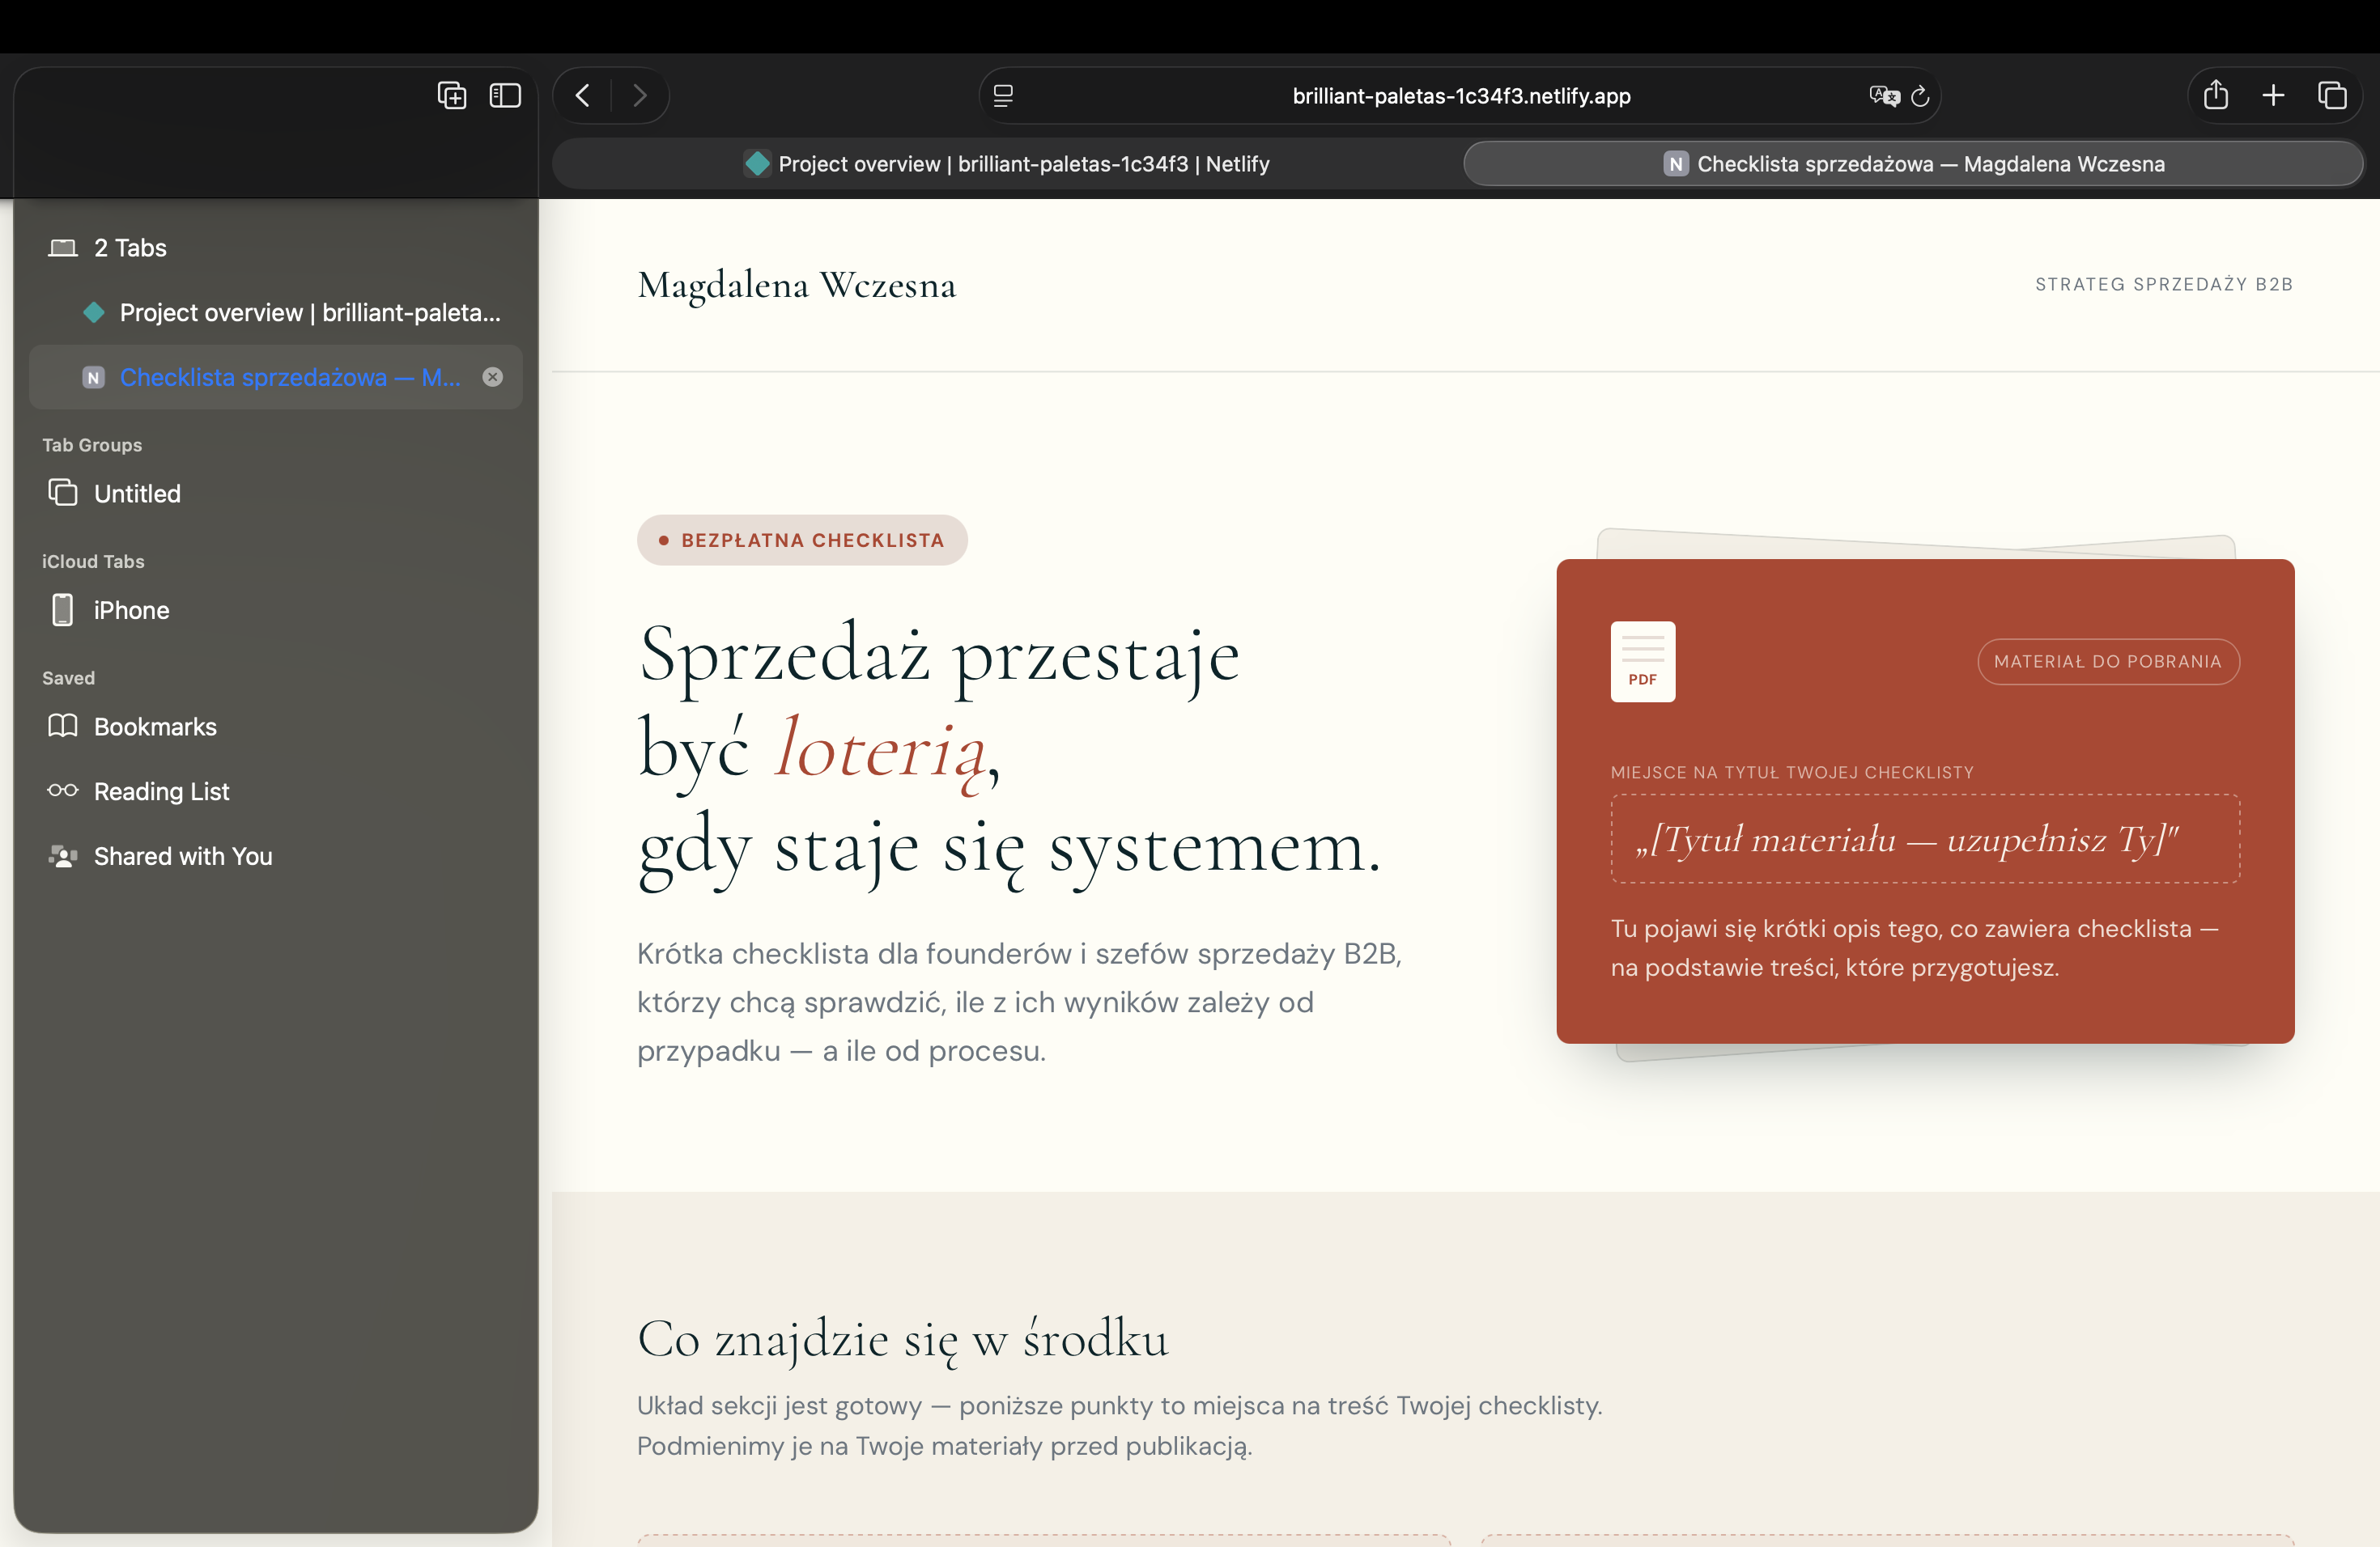
Task: Switch to the Project overview Netlify tab
Action: pos(1006,164)
